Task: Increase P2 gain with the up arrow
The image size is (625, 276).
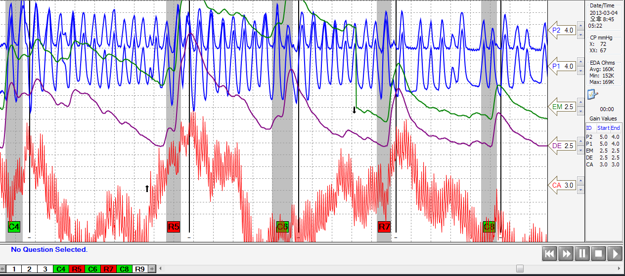Action: coord(580,27)
